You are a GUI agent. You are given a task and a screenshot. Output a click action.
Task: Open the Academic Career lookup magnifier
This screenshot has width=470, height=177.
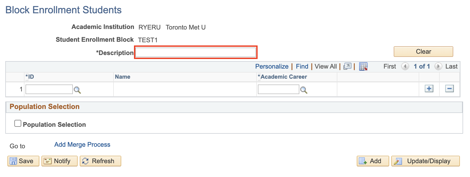pyautogui.click(x=304, y=90)
